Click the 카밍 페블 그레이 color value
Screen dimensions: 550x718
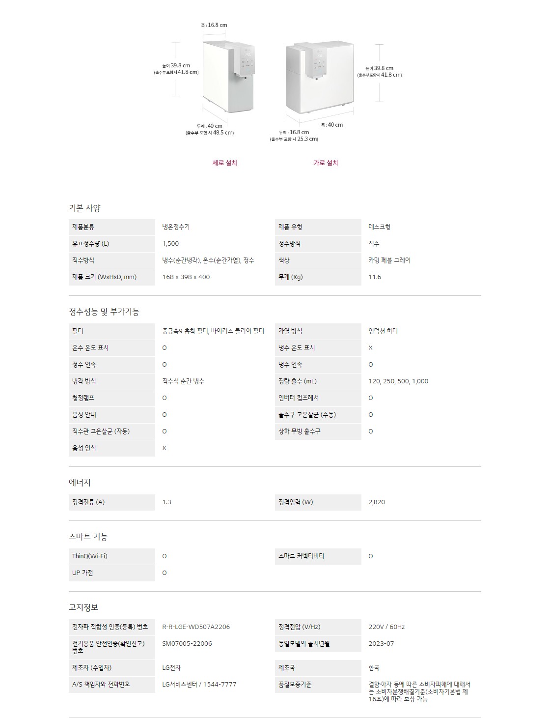point(389,260)
